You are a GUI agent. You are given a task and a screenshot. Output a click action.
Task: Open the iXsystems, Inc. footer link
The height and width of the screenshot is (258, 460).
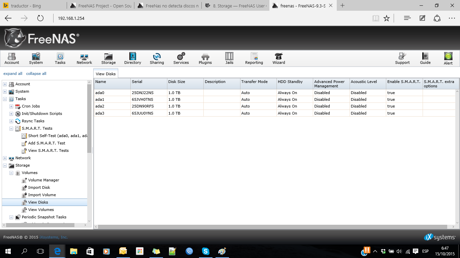(x=54, y=237)
